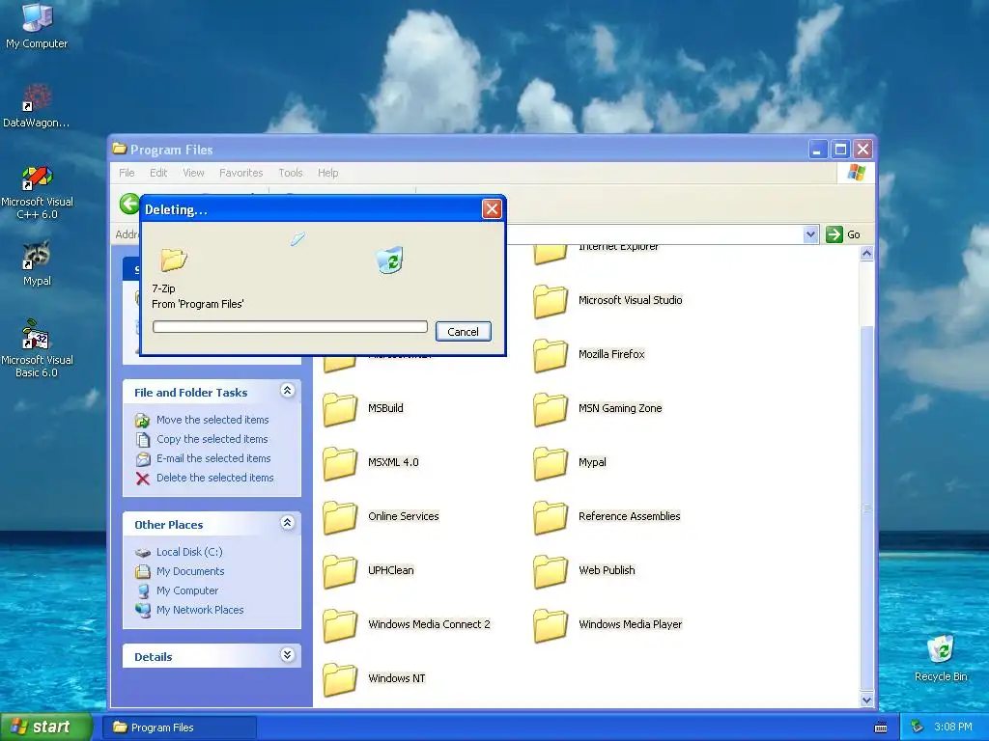Viewport: 989px width, 741px height.
Task: Expand the Details panel
Action: coord(287,655)
